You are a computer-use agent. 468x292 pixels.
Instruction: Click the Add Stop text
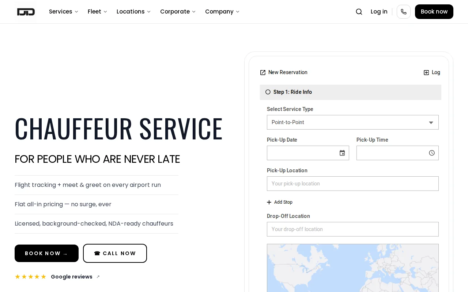283,202
